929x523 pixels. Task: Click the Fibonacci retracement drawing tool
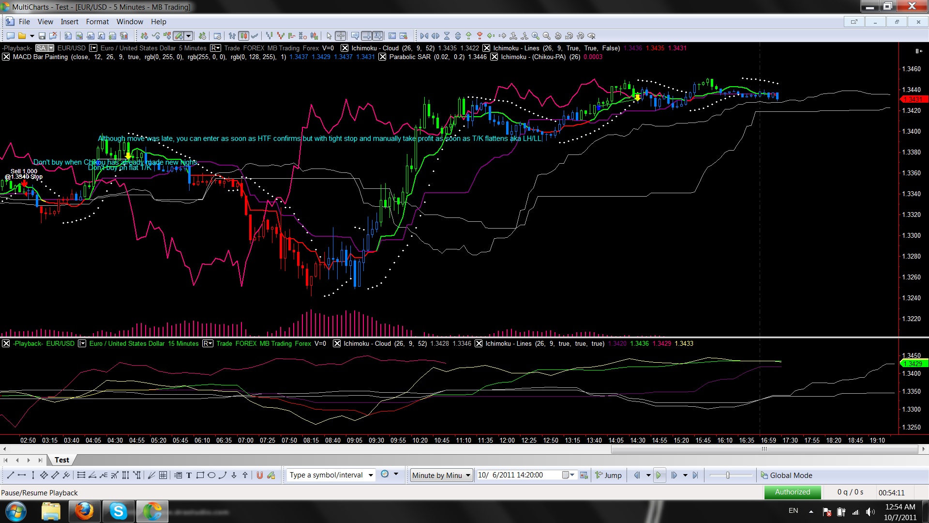pos(81,475)
